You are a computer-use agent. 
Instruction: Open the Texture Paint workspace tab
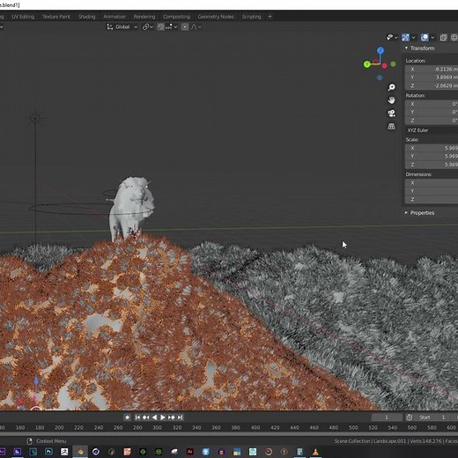tap(56, 17)
